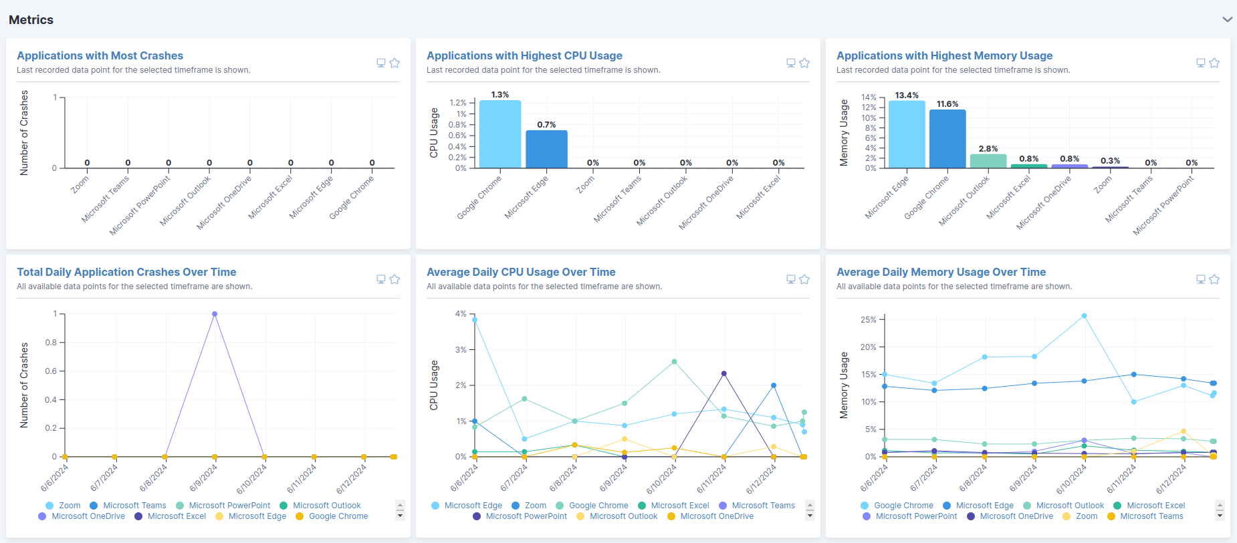
Task: Toggle Microsoft Teams in CPU usage legend
Action: (757, 506)
